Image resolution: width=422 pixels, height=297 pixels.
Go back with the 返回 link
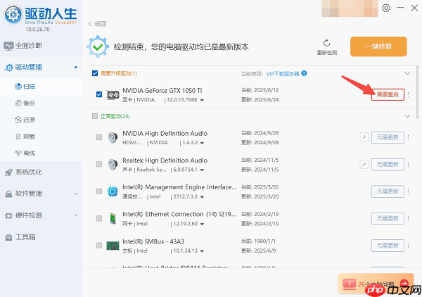pos(98,24)
